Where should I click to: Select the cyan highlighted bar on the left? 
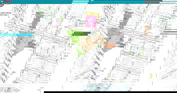16,35
